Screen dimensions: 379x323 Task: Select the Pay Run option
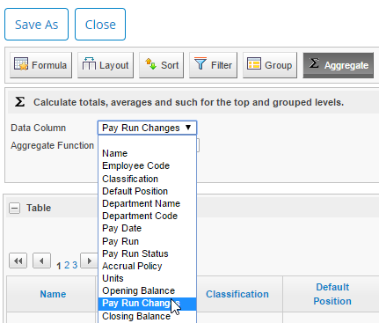coord(147,241)
